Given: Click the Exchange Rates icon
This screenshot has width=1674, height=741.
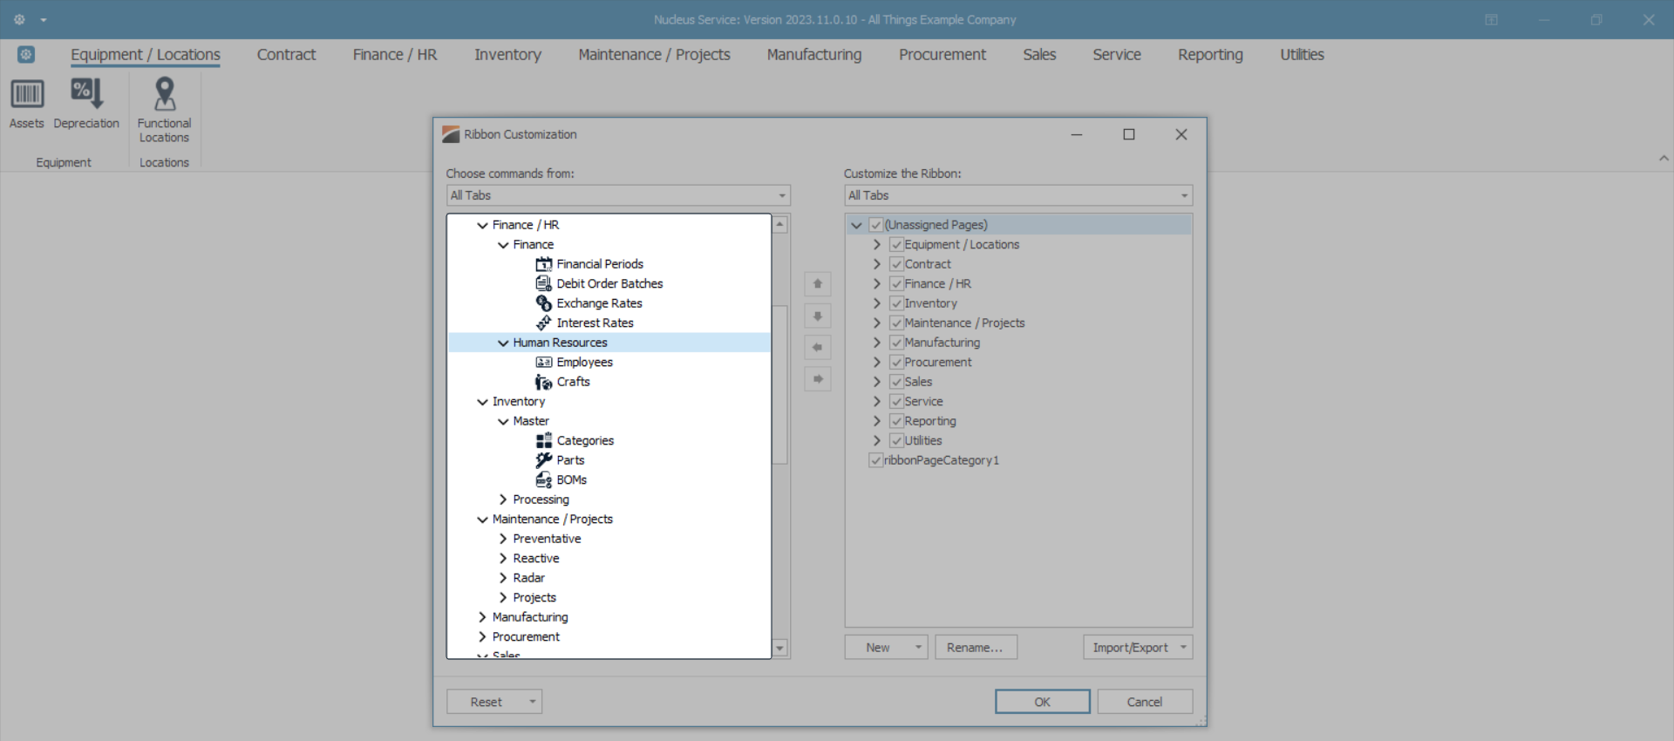Looking at the screenshot, I should tap(544, 303).
